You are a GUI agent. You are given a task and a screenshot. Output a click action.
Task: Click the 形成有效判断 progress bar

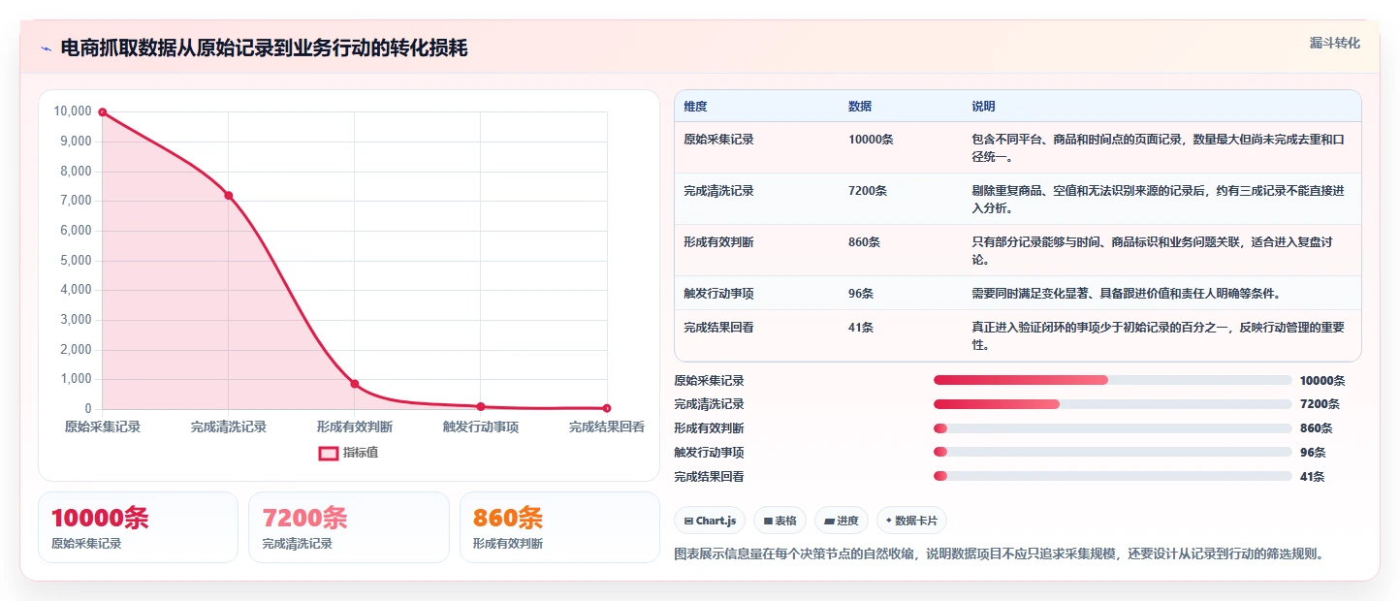[x=1112, y=428]
